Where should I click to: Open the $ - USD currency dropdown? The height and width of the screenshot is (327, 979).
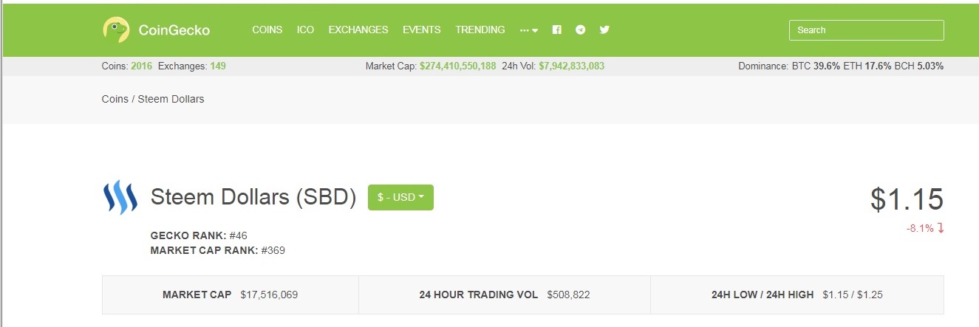pos(400,197)
